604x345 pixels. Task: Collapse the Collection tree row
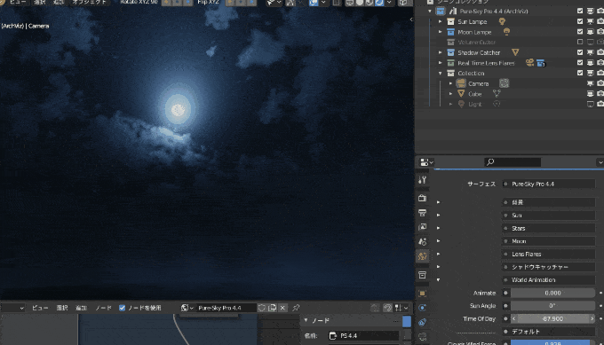click(x=441, y=73)
